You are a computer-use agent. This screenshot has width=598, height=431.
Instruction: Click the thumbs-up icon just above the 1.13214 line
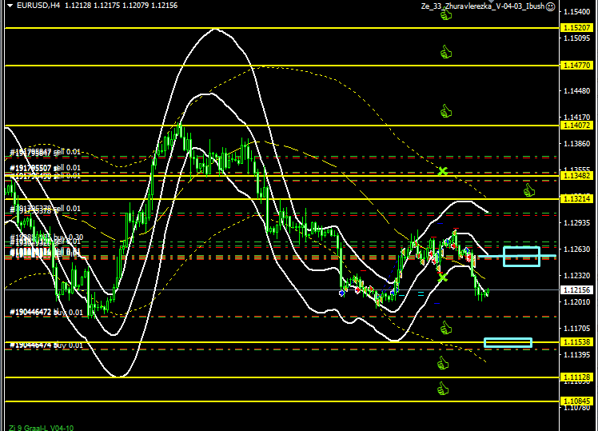tap(529, 190)
